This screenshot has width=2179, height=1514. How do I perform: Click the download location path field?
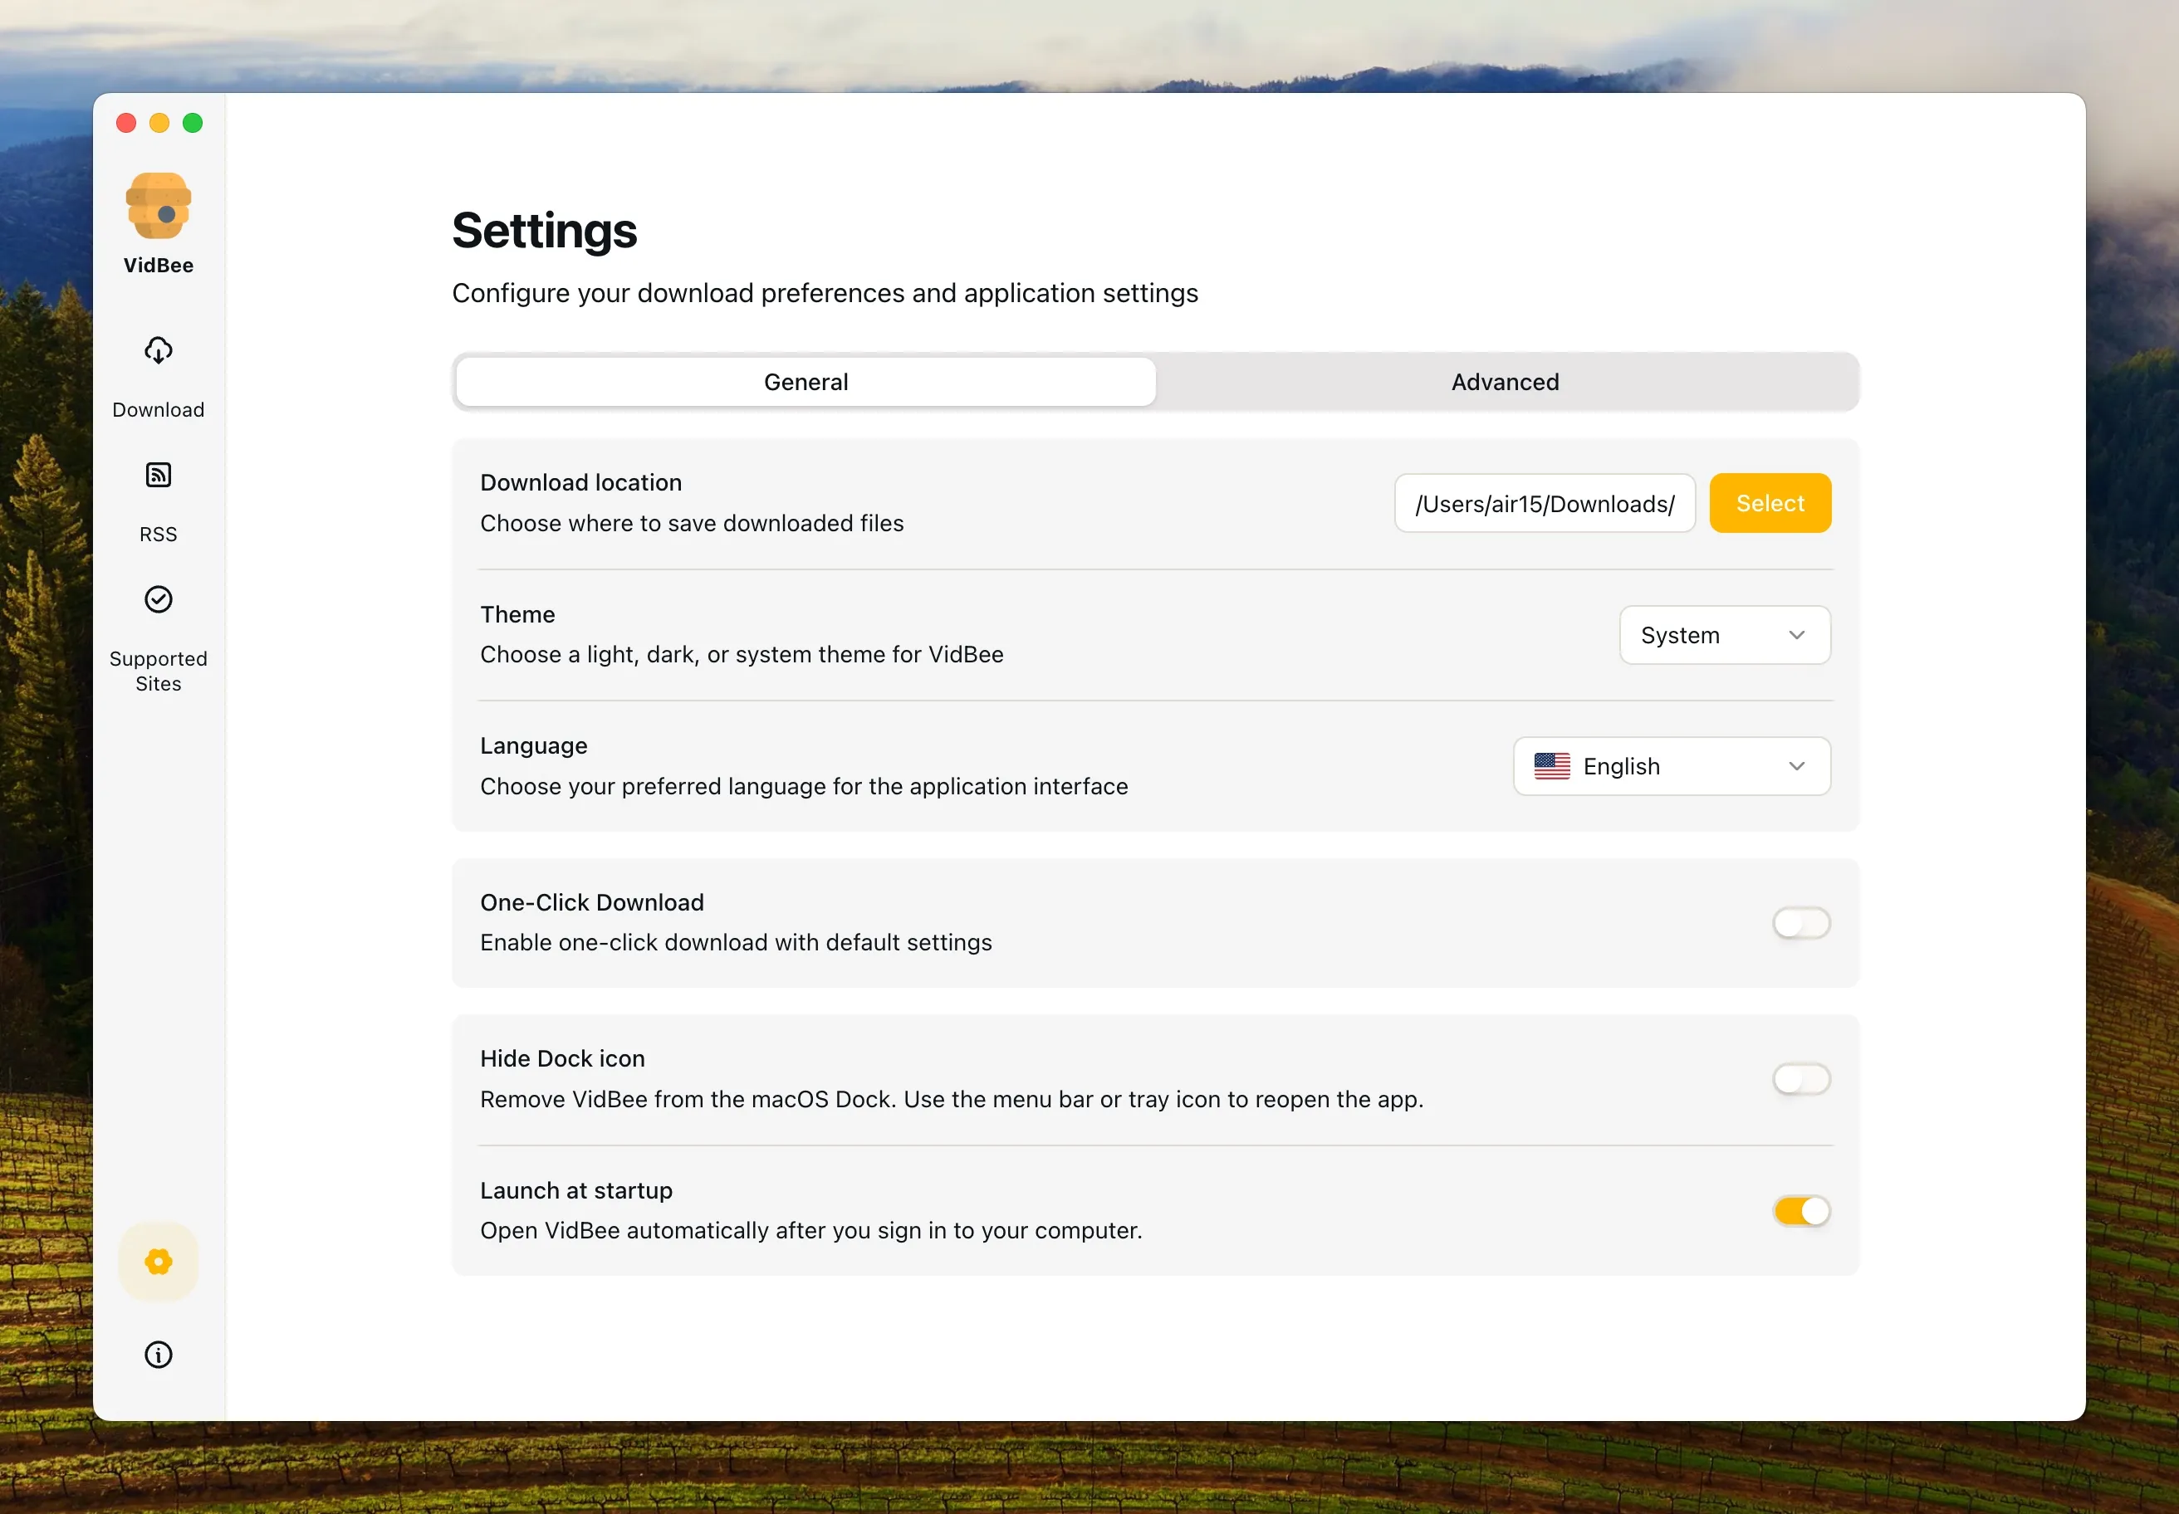[x=1544, y=503]
